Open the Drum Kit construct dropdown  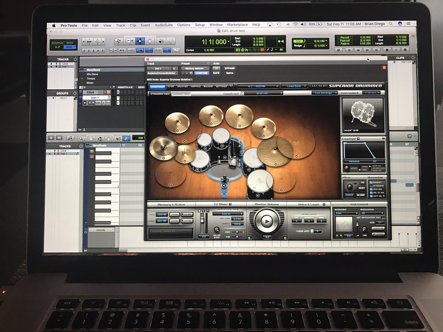click(264, 93)
